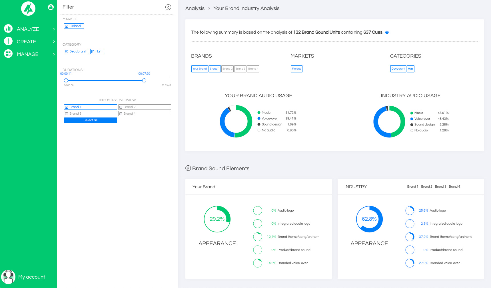
Task: Collapse the Filter panel with arrow icon
Action: (168, 7)
